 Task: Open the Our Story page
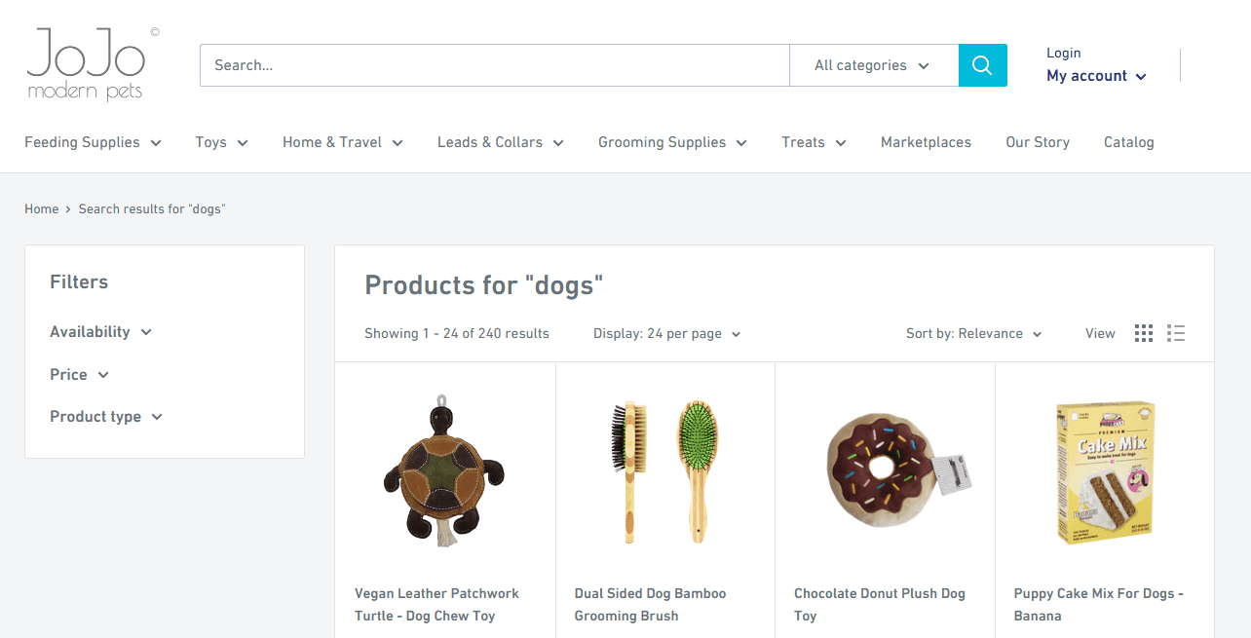(x=1037, y=142)
